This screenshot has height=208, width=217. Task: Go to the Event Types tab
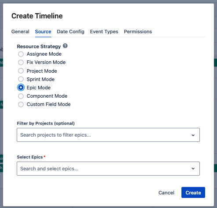click(104, 32)
